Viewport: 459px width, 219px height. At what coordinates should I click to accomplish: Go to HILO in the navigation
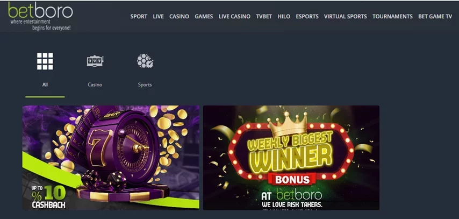[x=284, y=17]
